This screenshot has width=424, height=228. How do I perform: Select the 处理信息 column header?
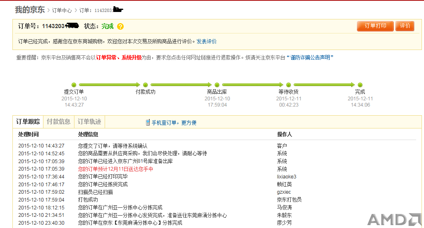point(88,134)
